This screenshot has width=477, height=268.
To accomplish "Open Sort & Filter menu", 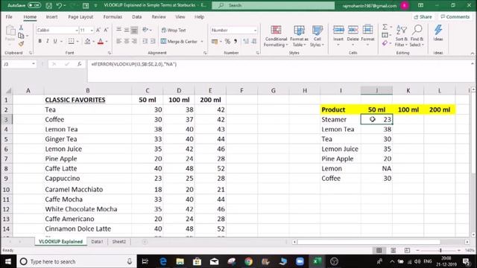I will pos(402,36).
